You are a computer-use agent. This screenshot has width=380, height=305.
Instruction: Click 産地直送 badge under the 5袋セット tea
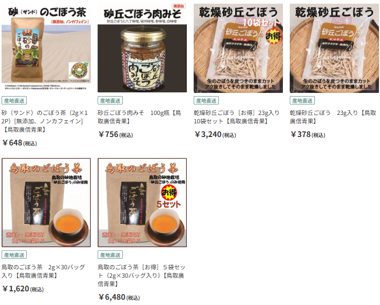coord(110,255)
